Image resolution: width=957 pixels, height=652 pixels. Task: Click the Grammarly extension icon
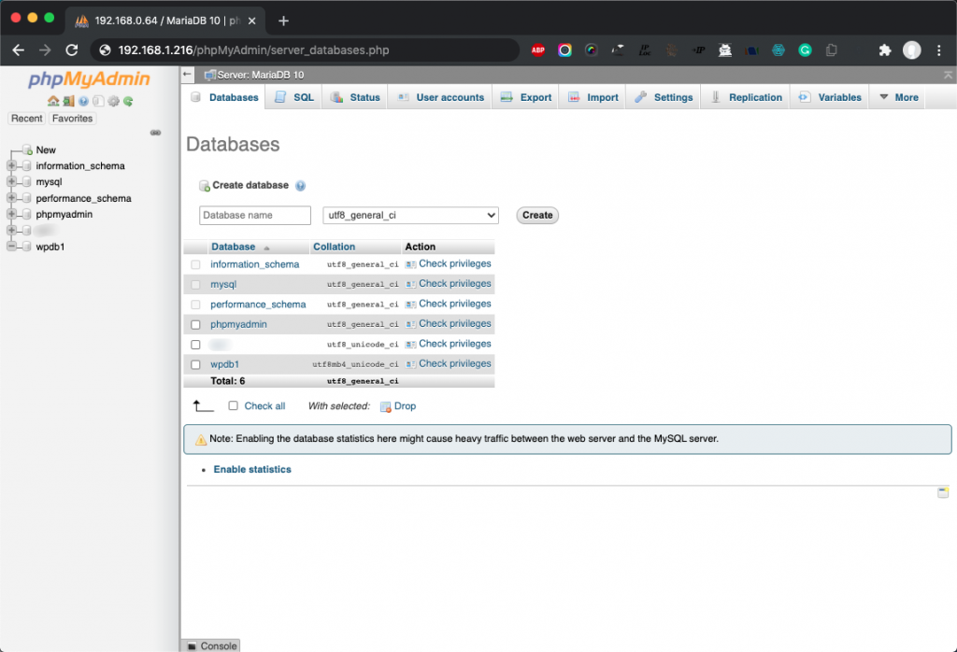point(805,50)
